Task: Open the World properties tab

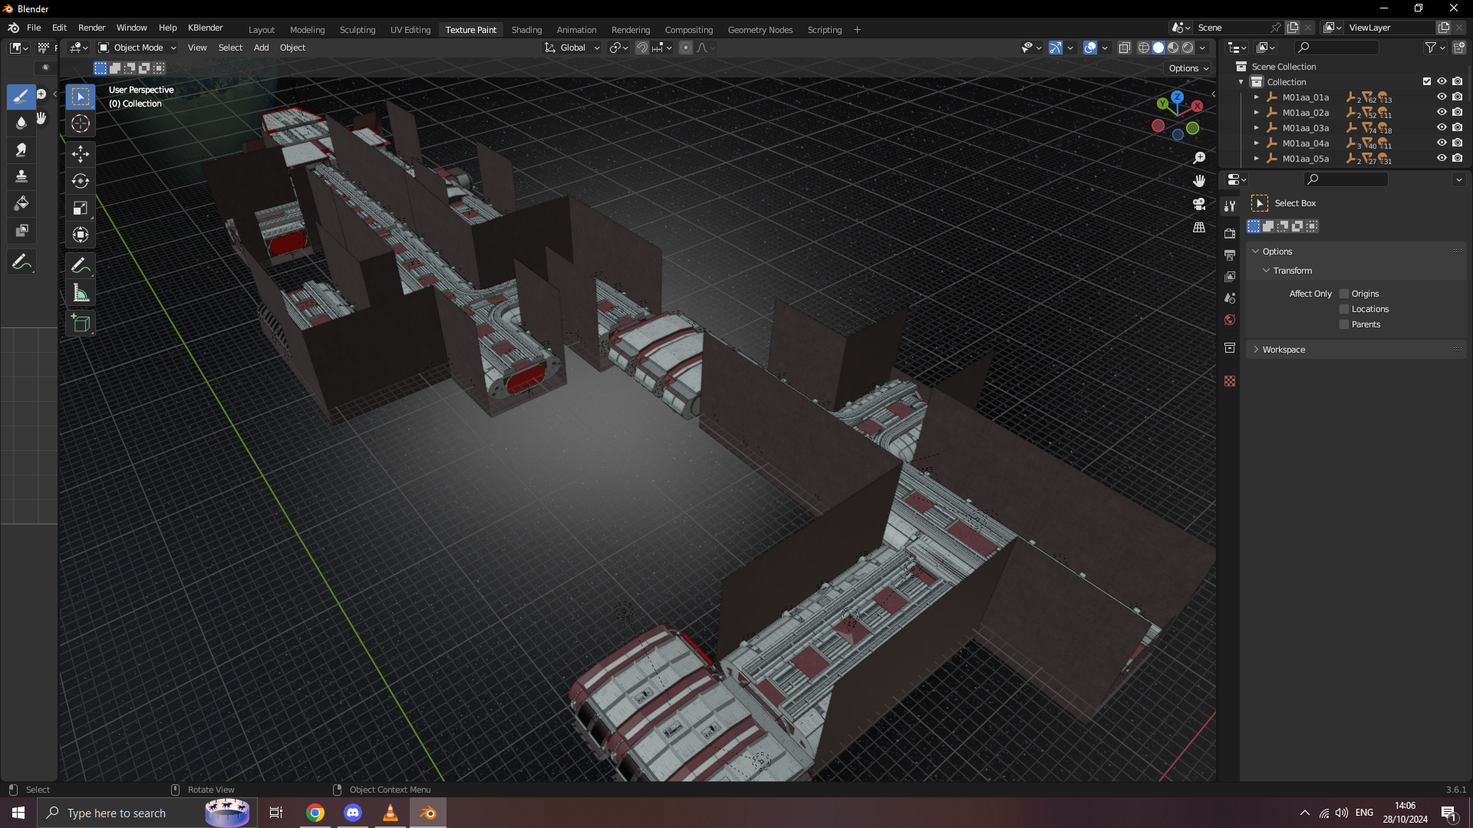Action: (x=1230, y=320)
